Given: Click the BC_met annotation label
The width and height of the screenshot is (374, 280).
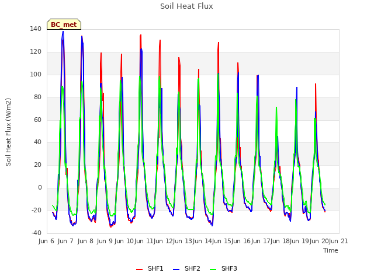Looking at the screenshot, I should click(x=64, y=24).
